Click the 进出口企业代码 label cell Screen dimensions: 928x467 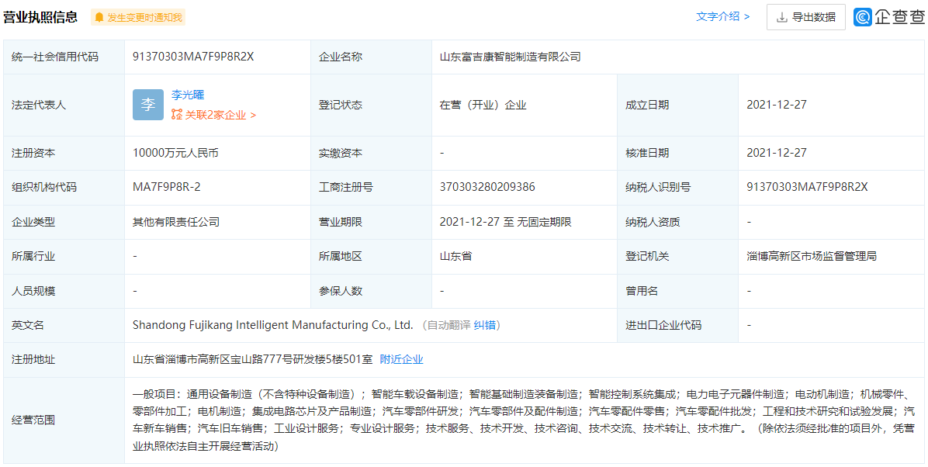click(x=677, y=325)
